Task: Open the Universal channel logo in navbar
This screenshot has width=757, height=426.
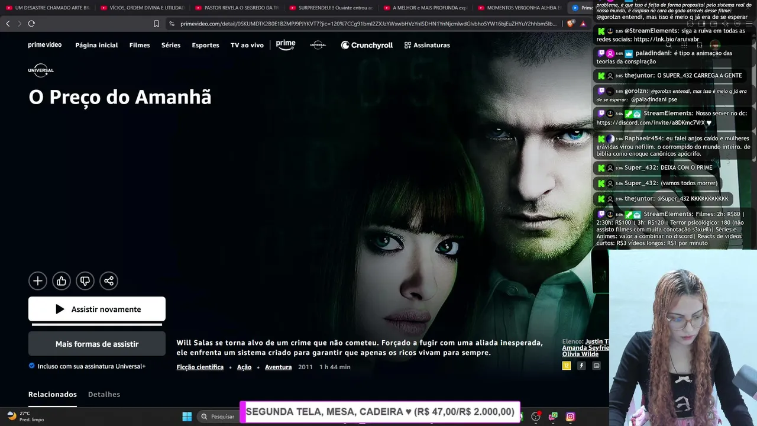Action: (x=318, y=45)
